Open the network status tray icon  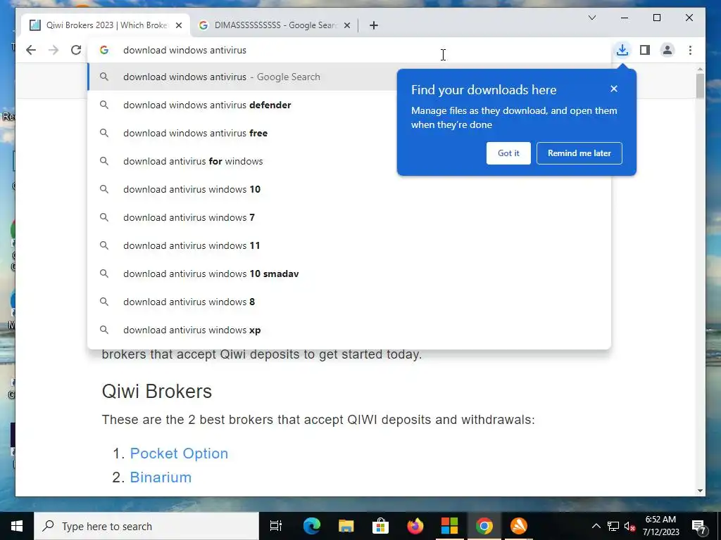613,526
